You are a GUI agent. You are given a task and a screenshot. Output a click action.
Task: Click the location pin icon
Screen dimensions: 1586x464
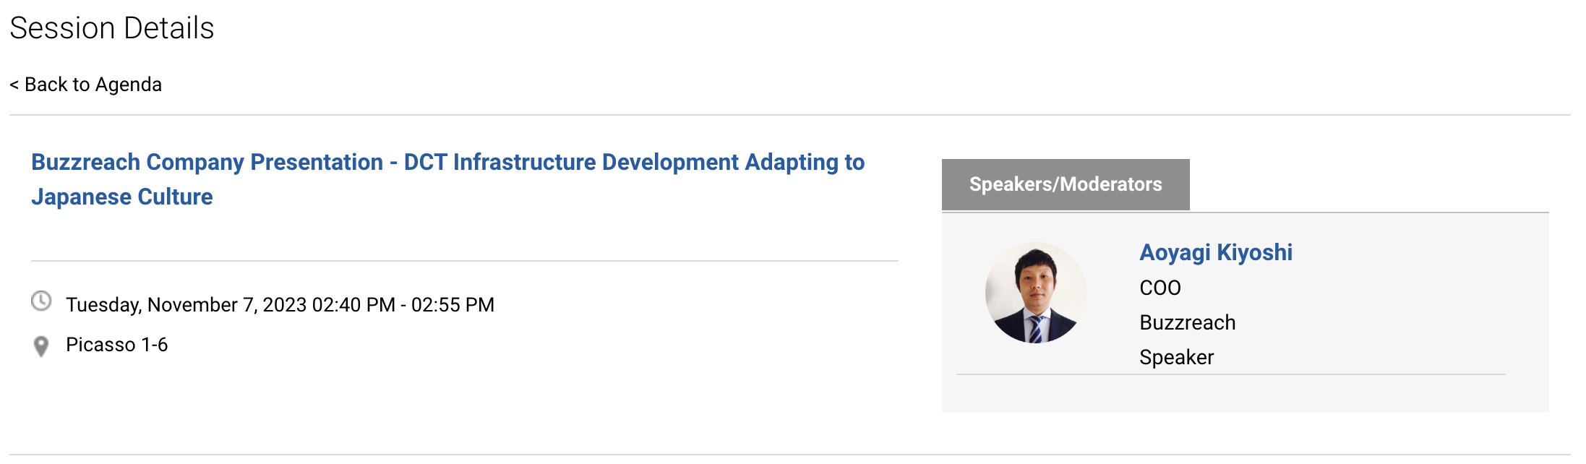(41, 347)
